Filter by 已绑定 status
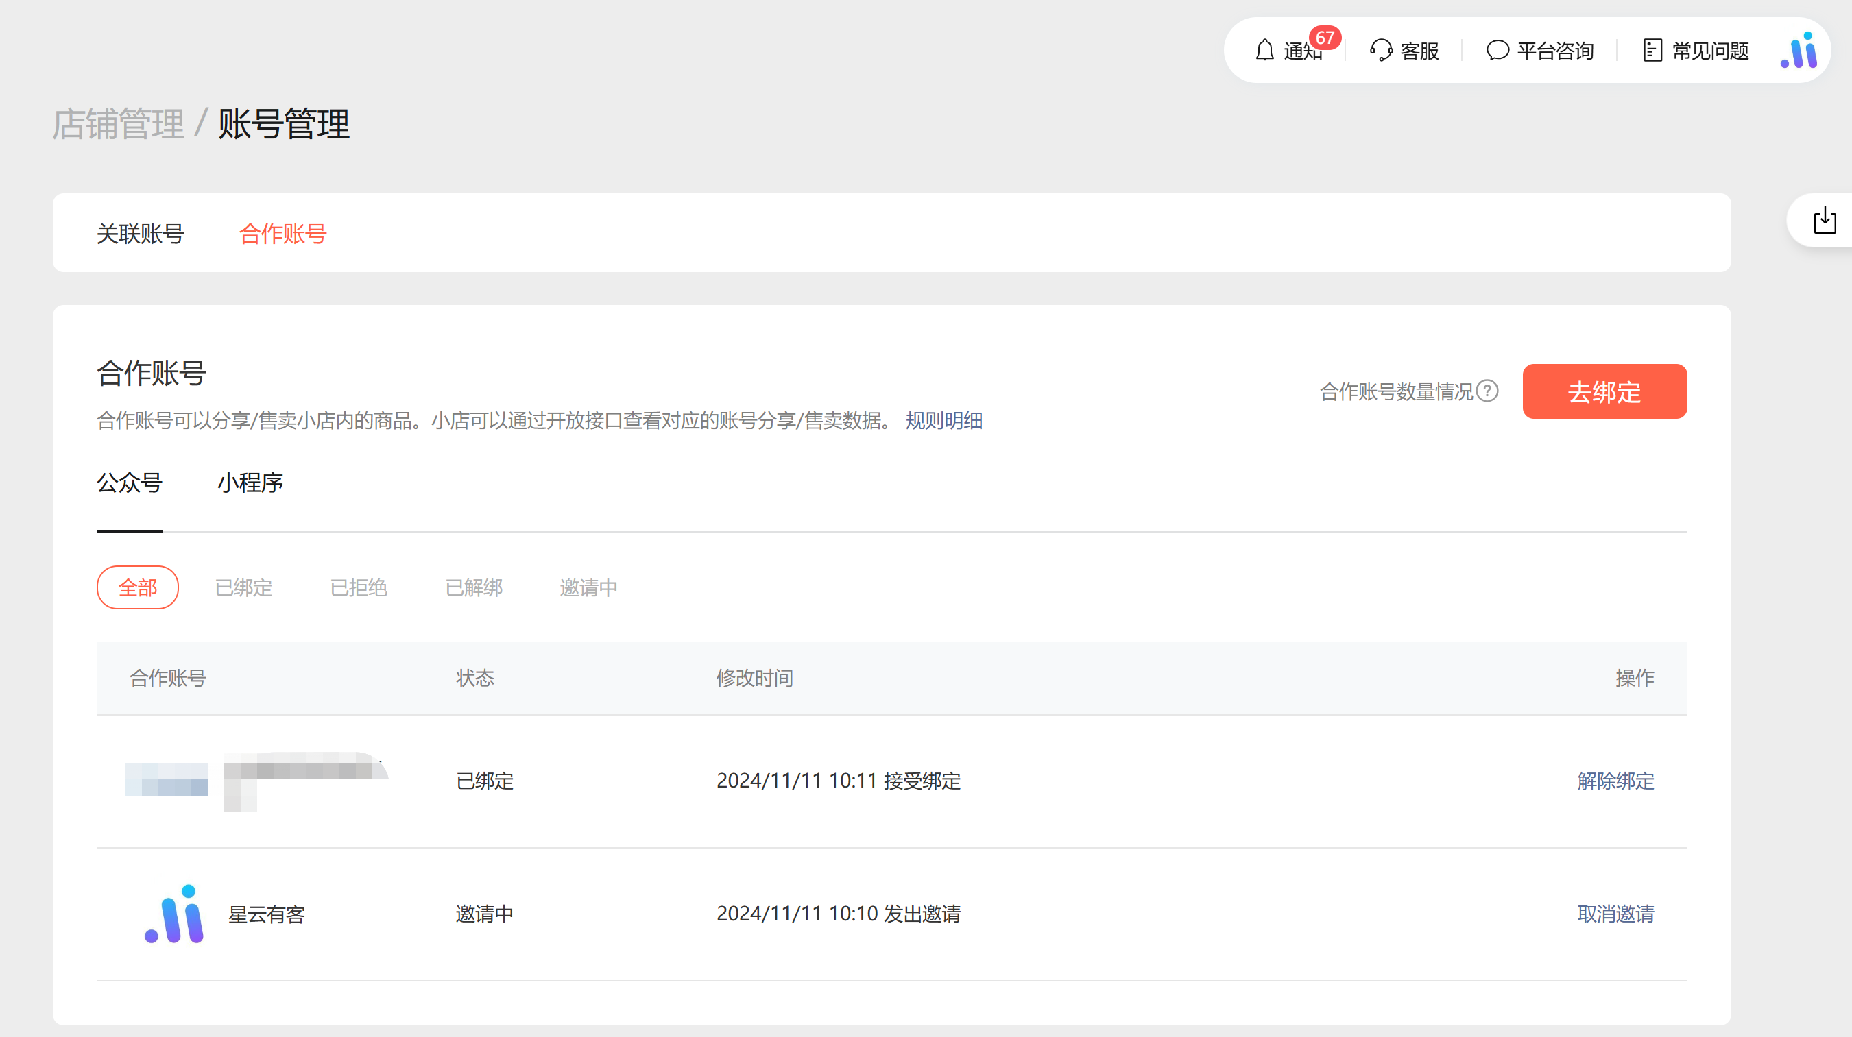This screenshot has width=1852, height=1037. pyautogui.click(x=243, y=588)
